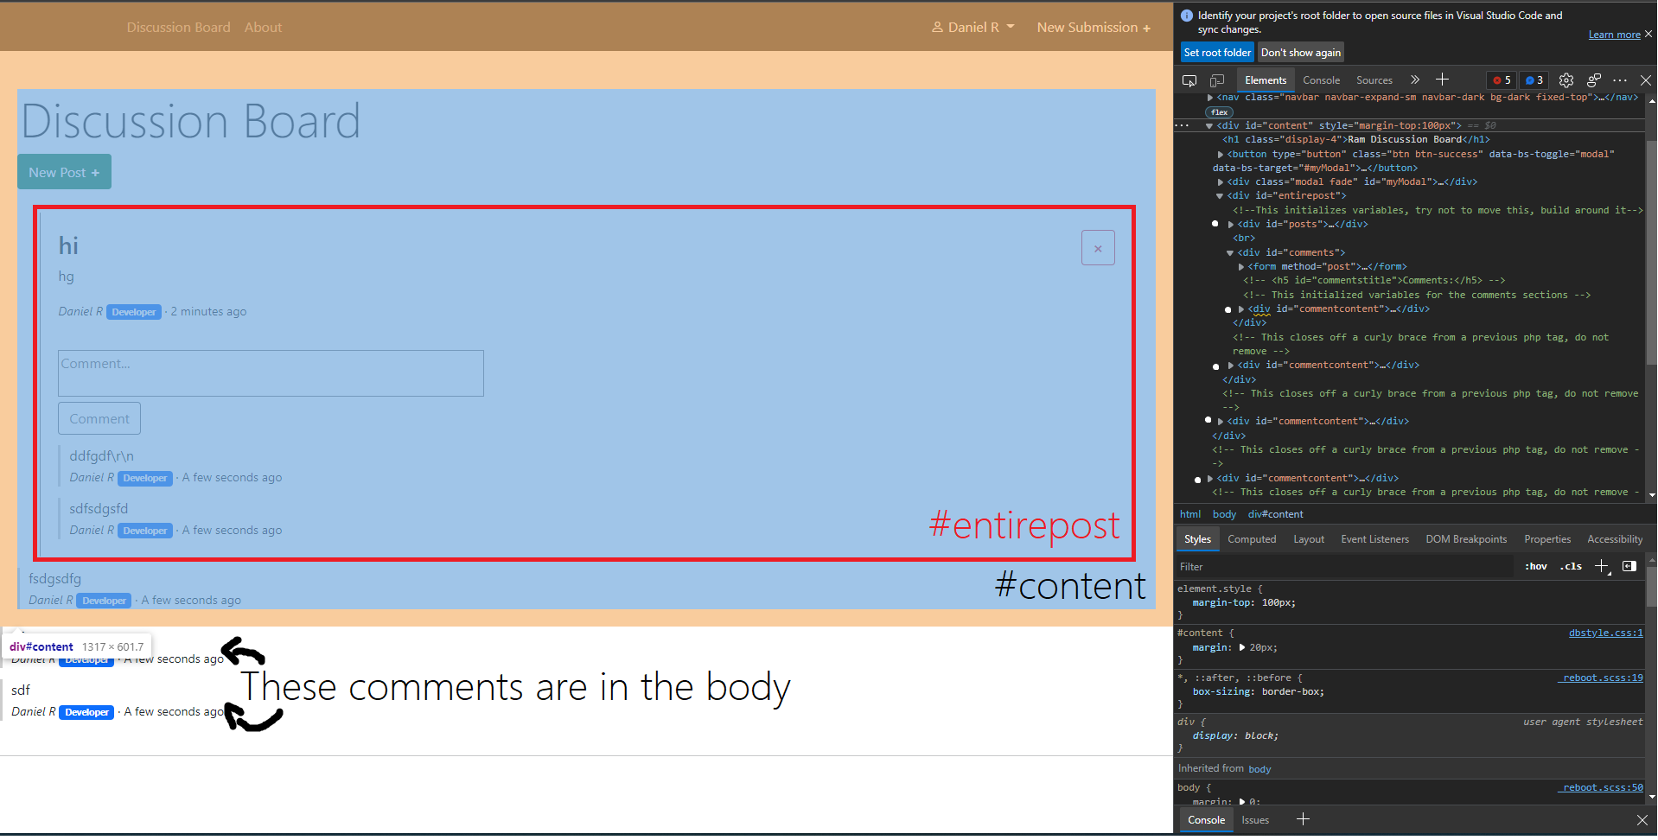Click the Set root folder button
The height and width of the screenshot is (840, 1658).
(1217, 53)
